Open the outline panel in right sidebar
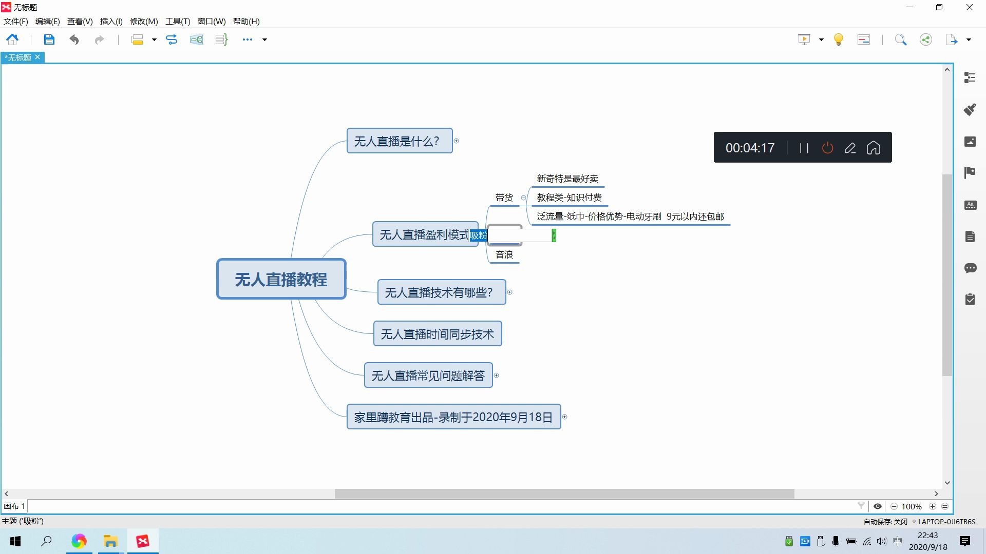Image resolution: width=986 pixels, height=554 pixels. click(970, 77)
